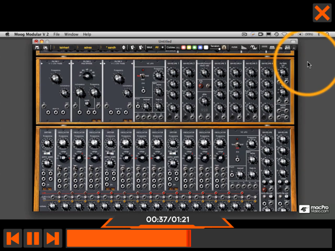Click the FILTER shortcut button in toolbar
The width and height of the screenshot is (335, 251).
pos(234,47)
